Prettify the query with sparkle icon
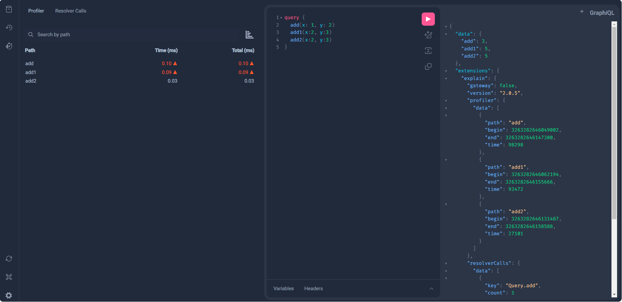Screen dimensions: 622x302 pos(428,35)
